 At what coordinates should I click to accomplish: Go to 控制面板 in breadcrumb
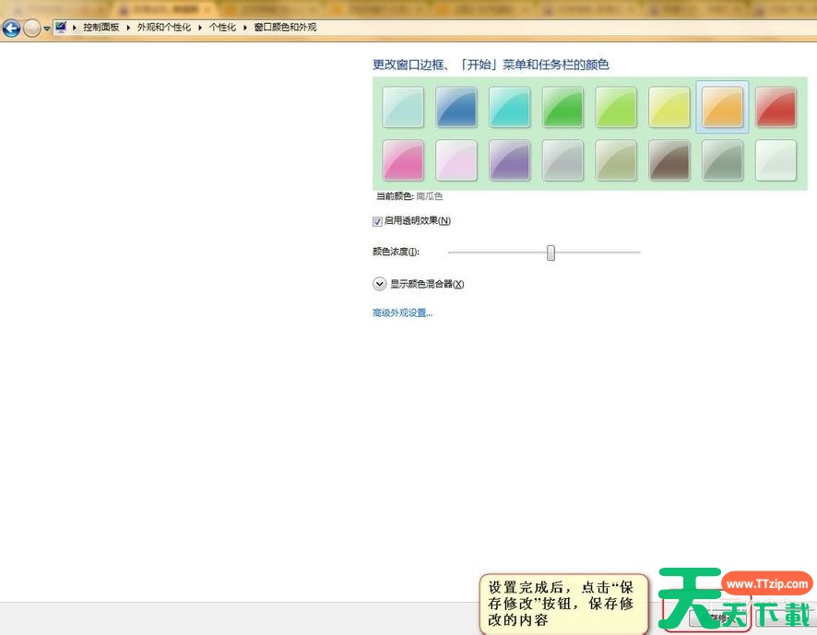pyautogui.click(x=101, y=28)
